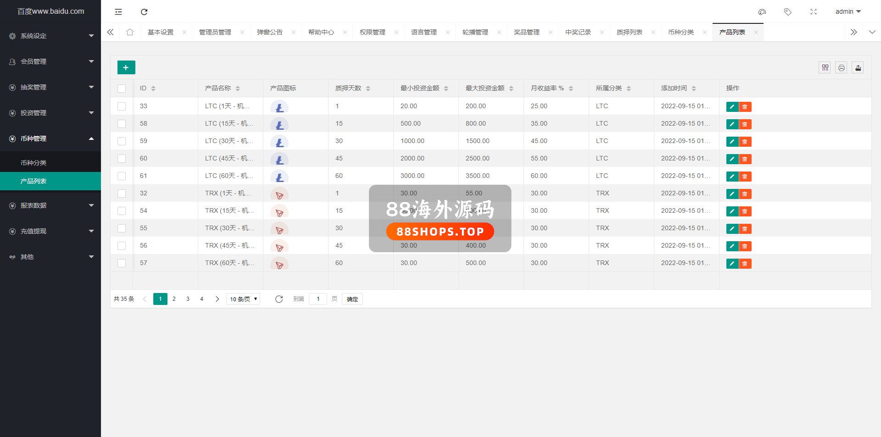Toggle sidebar collapse icon in header
The height and width of the screenshot is (437, 881).
click(x=118, y=12)
